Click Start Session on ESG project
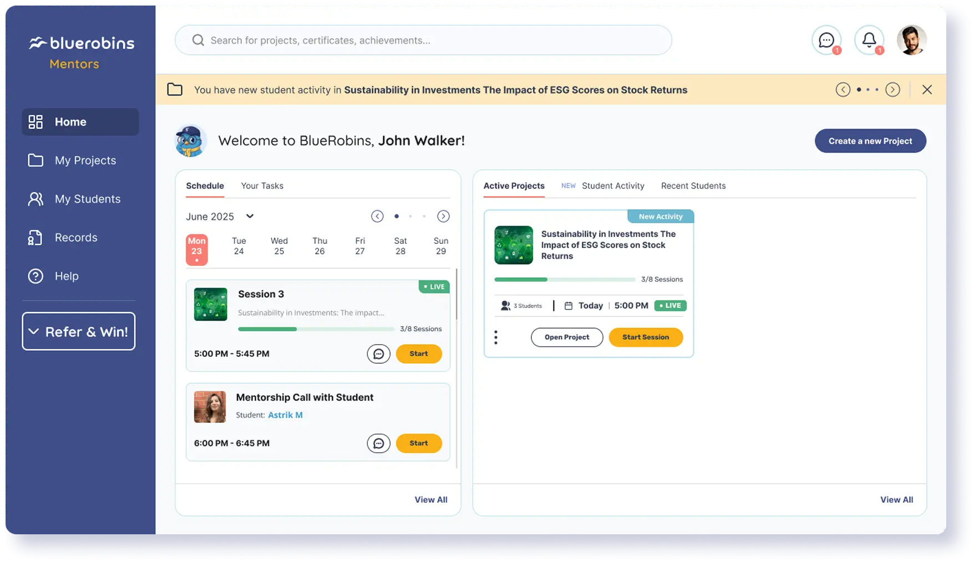The image size is (974, 562). 646,337
